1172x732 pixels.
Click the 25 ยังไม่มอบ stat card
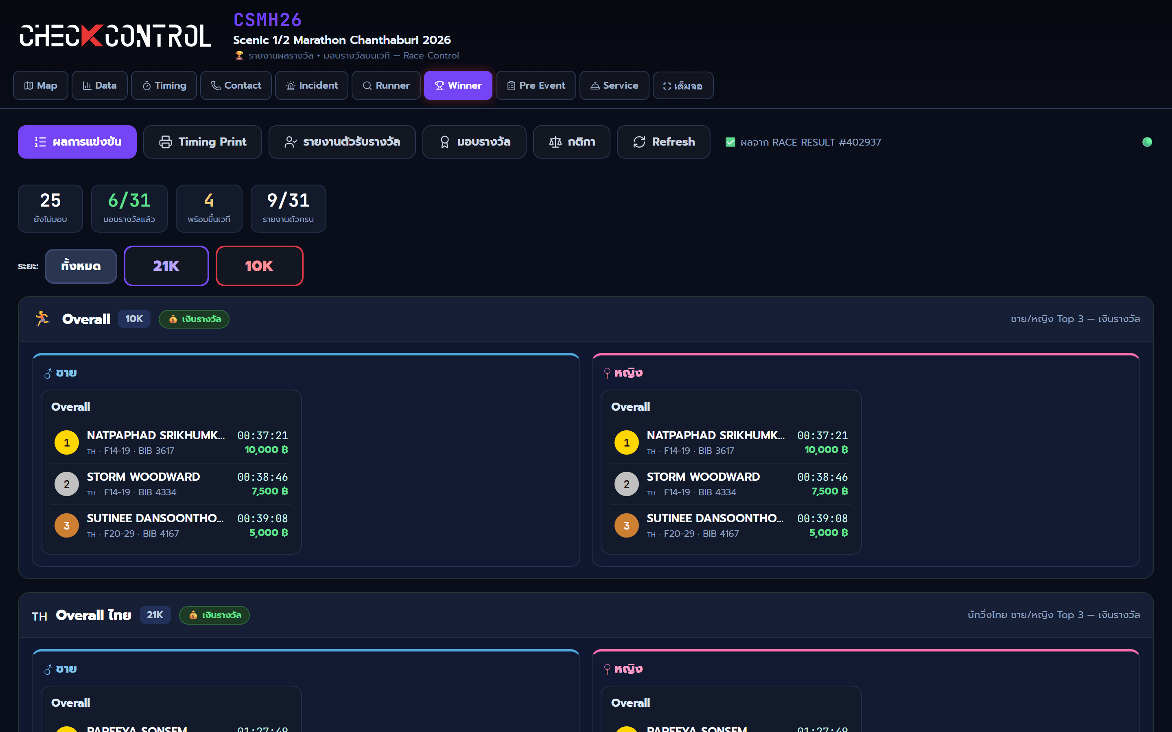point(50,209)
